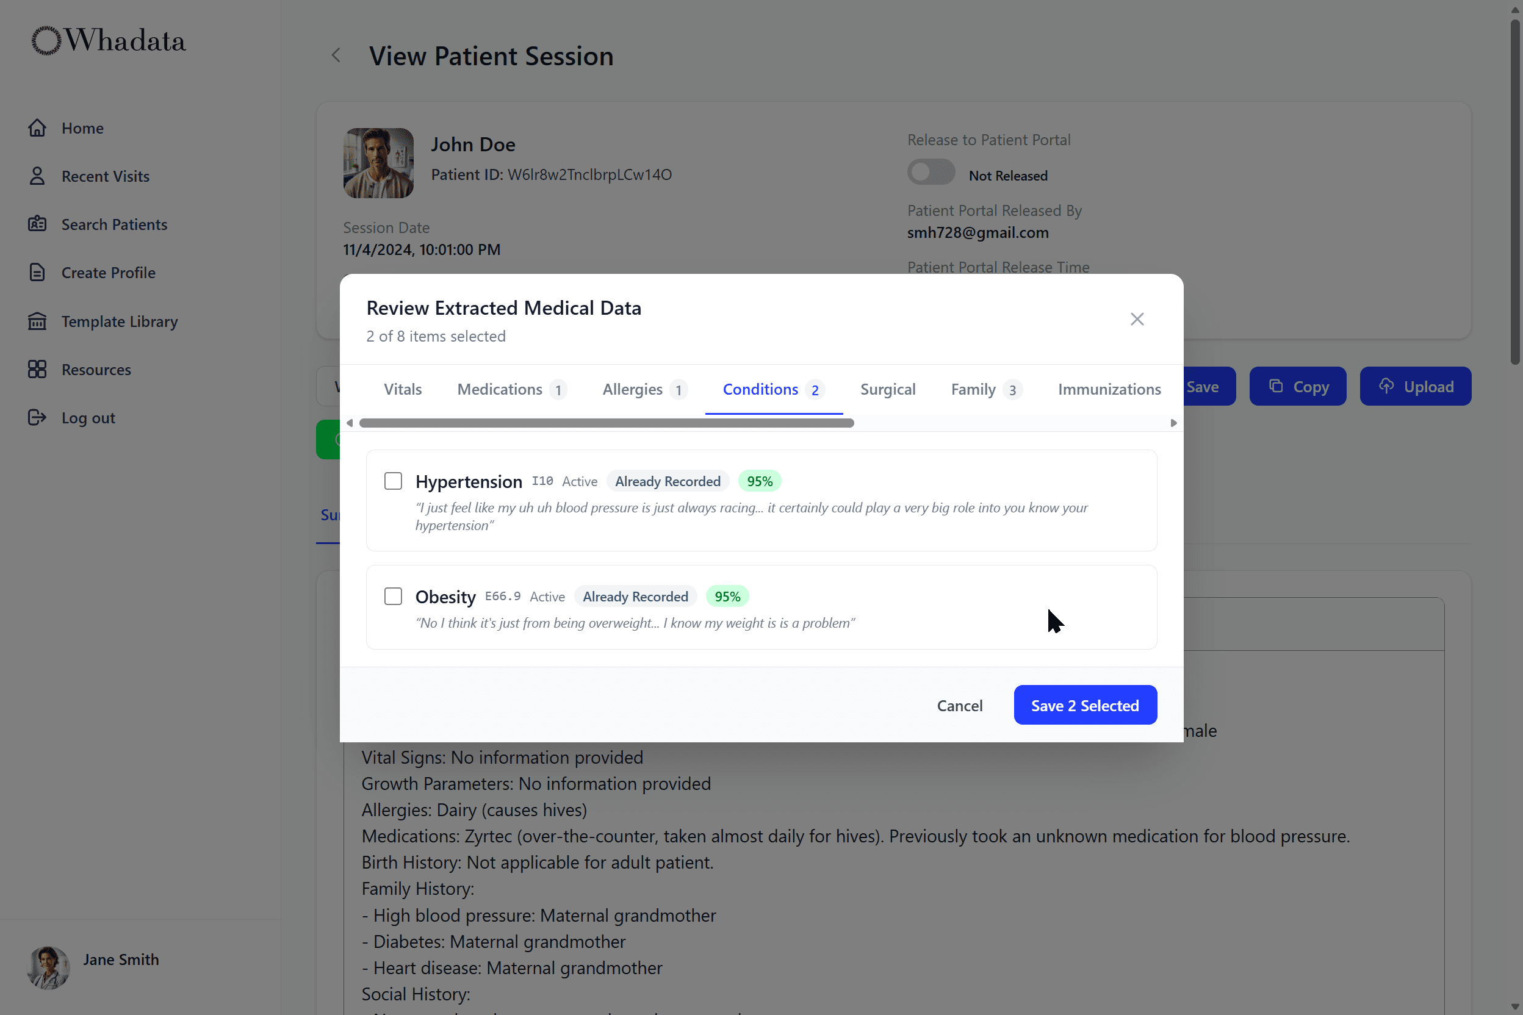Open Search Patients from the sidebar
This screenshot has width=1523, height=1015.
(115, 224)
